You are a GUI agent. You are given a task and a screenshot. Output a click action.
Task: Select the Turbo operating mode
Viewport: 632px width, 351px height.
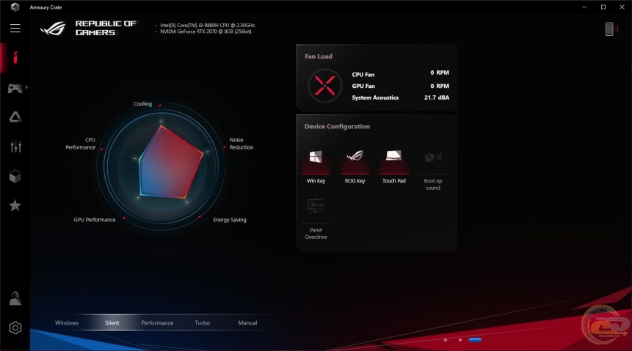tap(203, 323)
